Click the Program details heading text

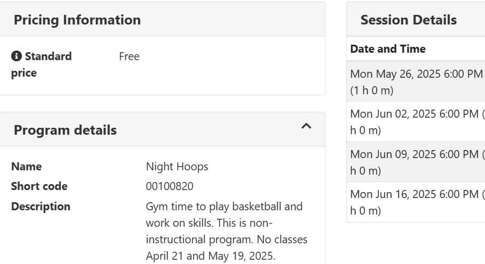click(65, 130)
